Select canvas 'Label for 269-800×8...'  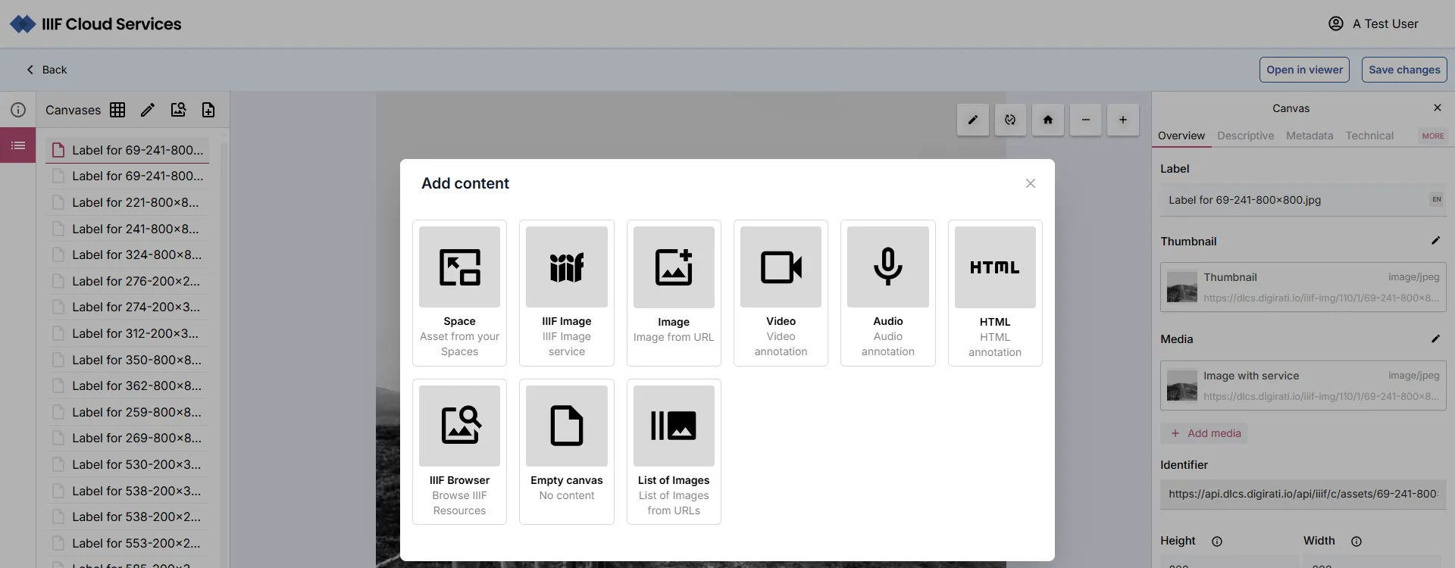pyautogui.click(x=127, y=438)
